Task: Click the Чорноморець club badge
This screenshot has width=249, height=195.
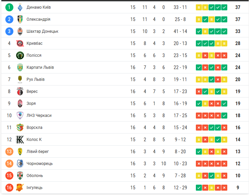Action: [20, 164]
